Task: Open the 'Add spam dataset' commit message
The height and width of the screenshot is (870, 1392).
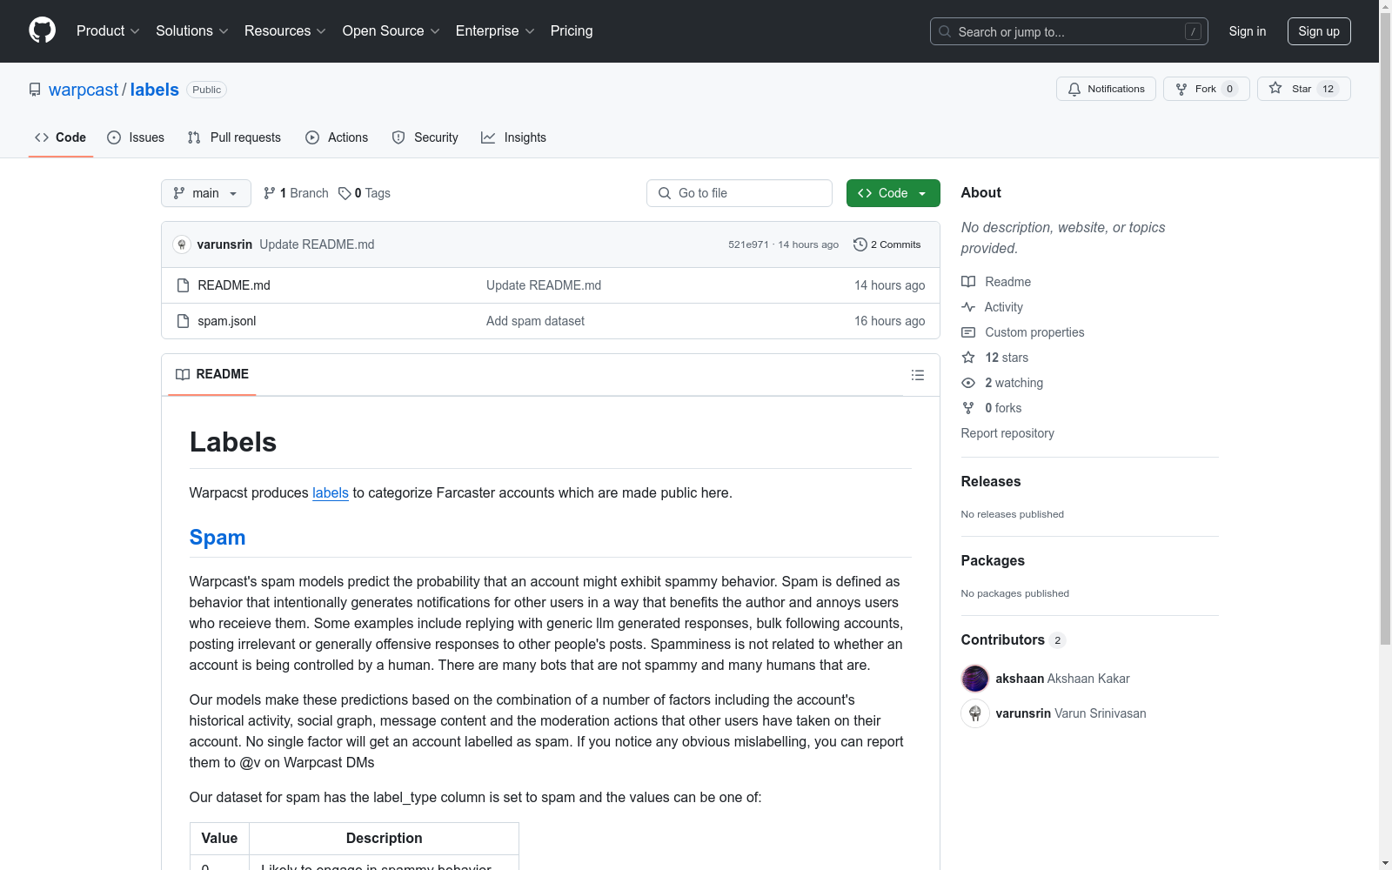Action: click(535, 321)
